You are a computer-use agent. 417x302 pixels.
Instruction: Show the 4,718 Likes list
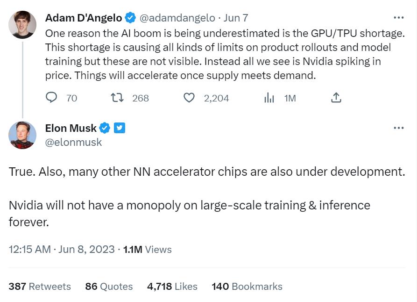click(172, 286)
